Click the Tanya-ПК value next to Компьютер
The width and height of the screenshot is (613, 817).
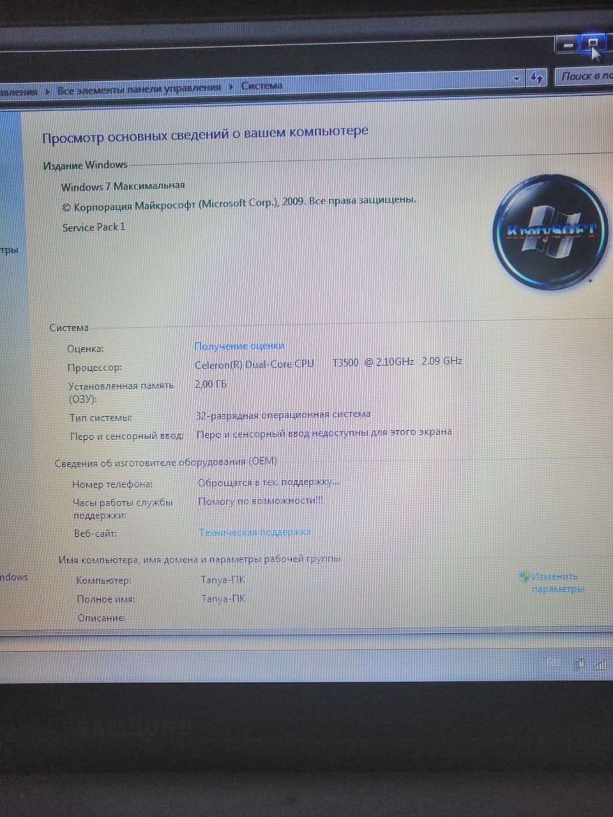pos(223,580)
